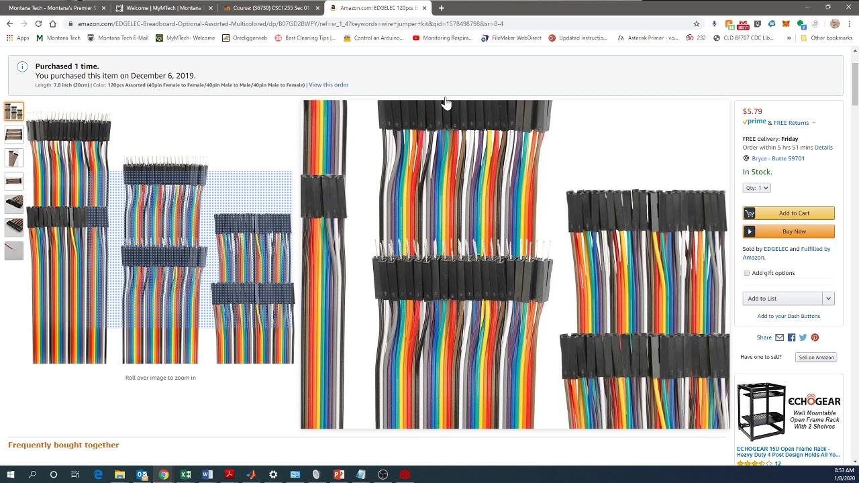Open Add to your Dash Buttons link
Viewport: 859px width, 483px height.
[789, 316]
